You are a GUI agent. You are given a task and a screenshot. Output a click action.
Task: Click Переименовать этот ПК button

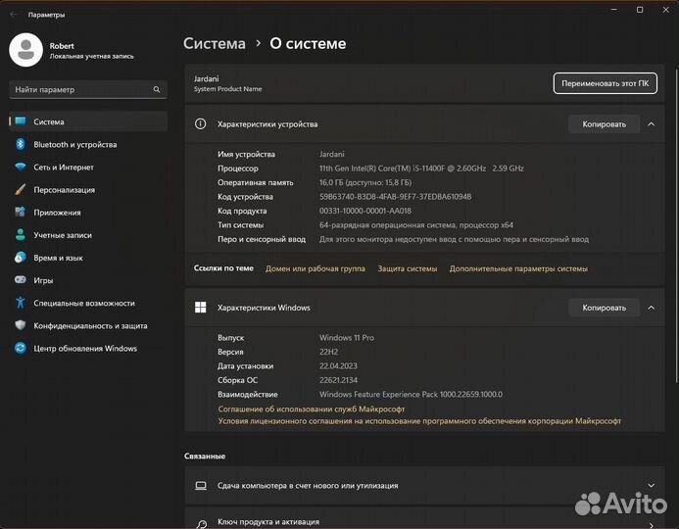pos(605,83)
